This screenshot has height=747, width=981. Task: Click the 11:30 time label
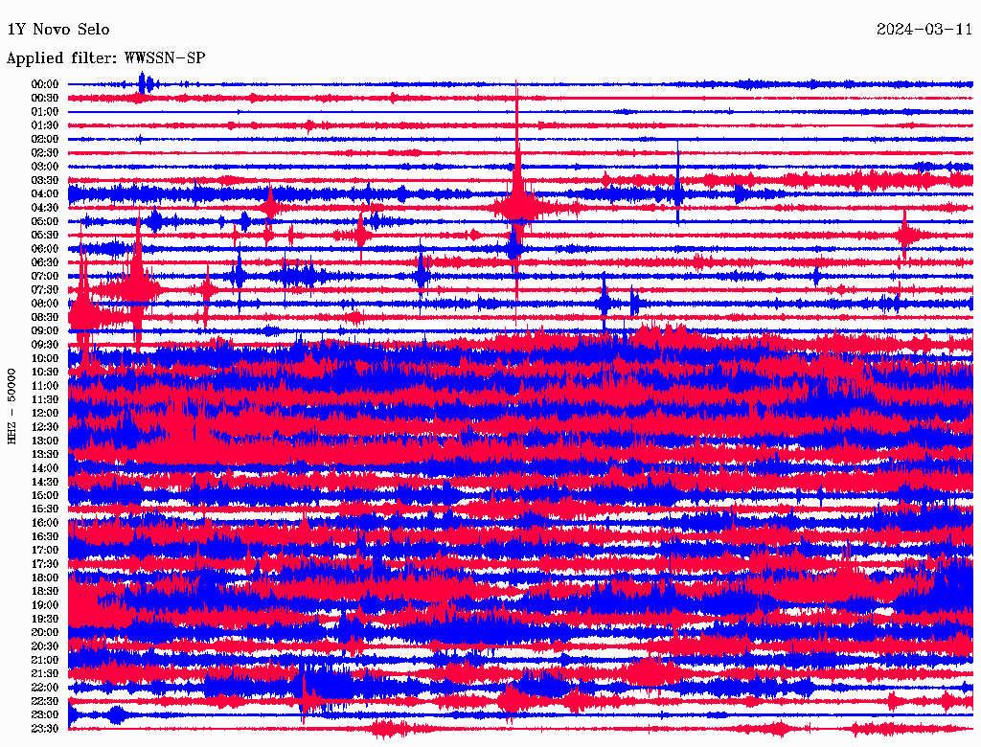coord(45,399)
